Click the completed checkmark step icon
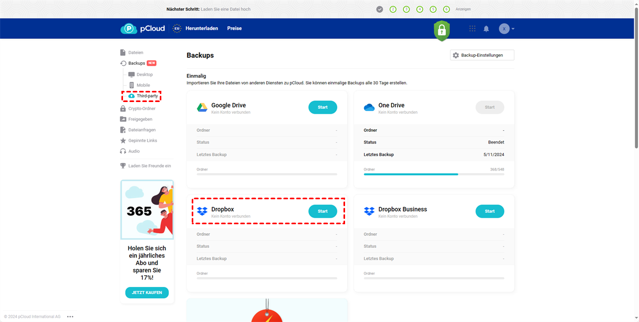 pyautogui.click(x=380, y=9)
